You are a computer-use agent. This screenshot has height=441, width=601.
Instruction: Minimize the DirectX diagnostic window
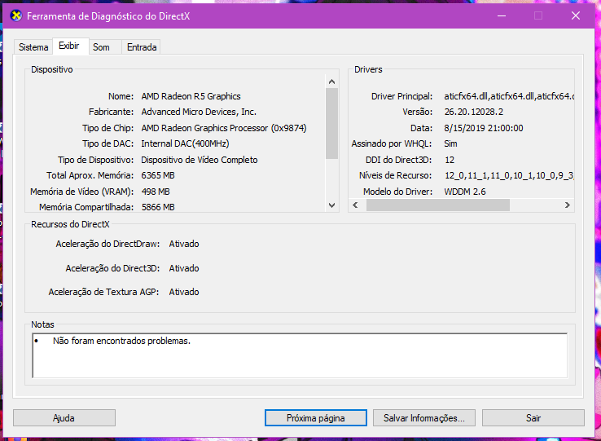coord(502,15)
